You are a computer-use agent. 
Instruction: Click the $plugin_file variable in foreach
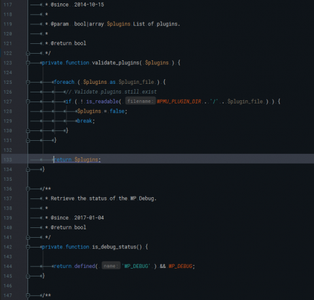(136, 82)
